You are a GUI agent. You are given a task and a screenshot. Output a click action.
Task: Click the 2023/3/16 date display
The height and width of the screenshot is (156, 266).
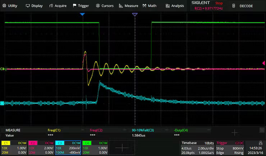click(255, 153)
